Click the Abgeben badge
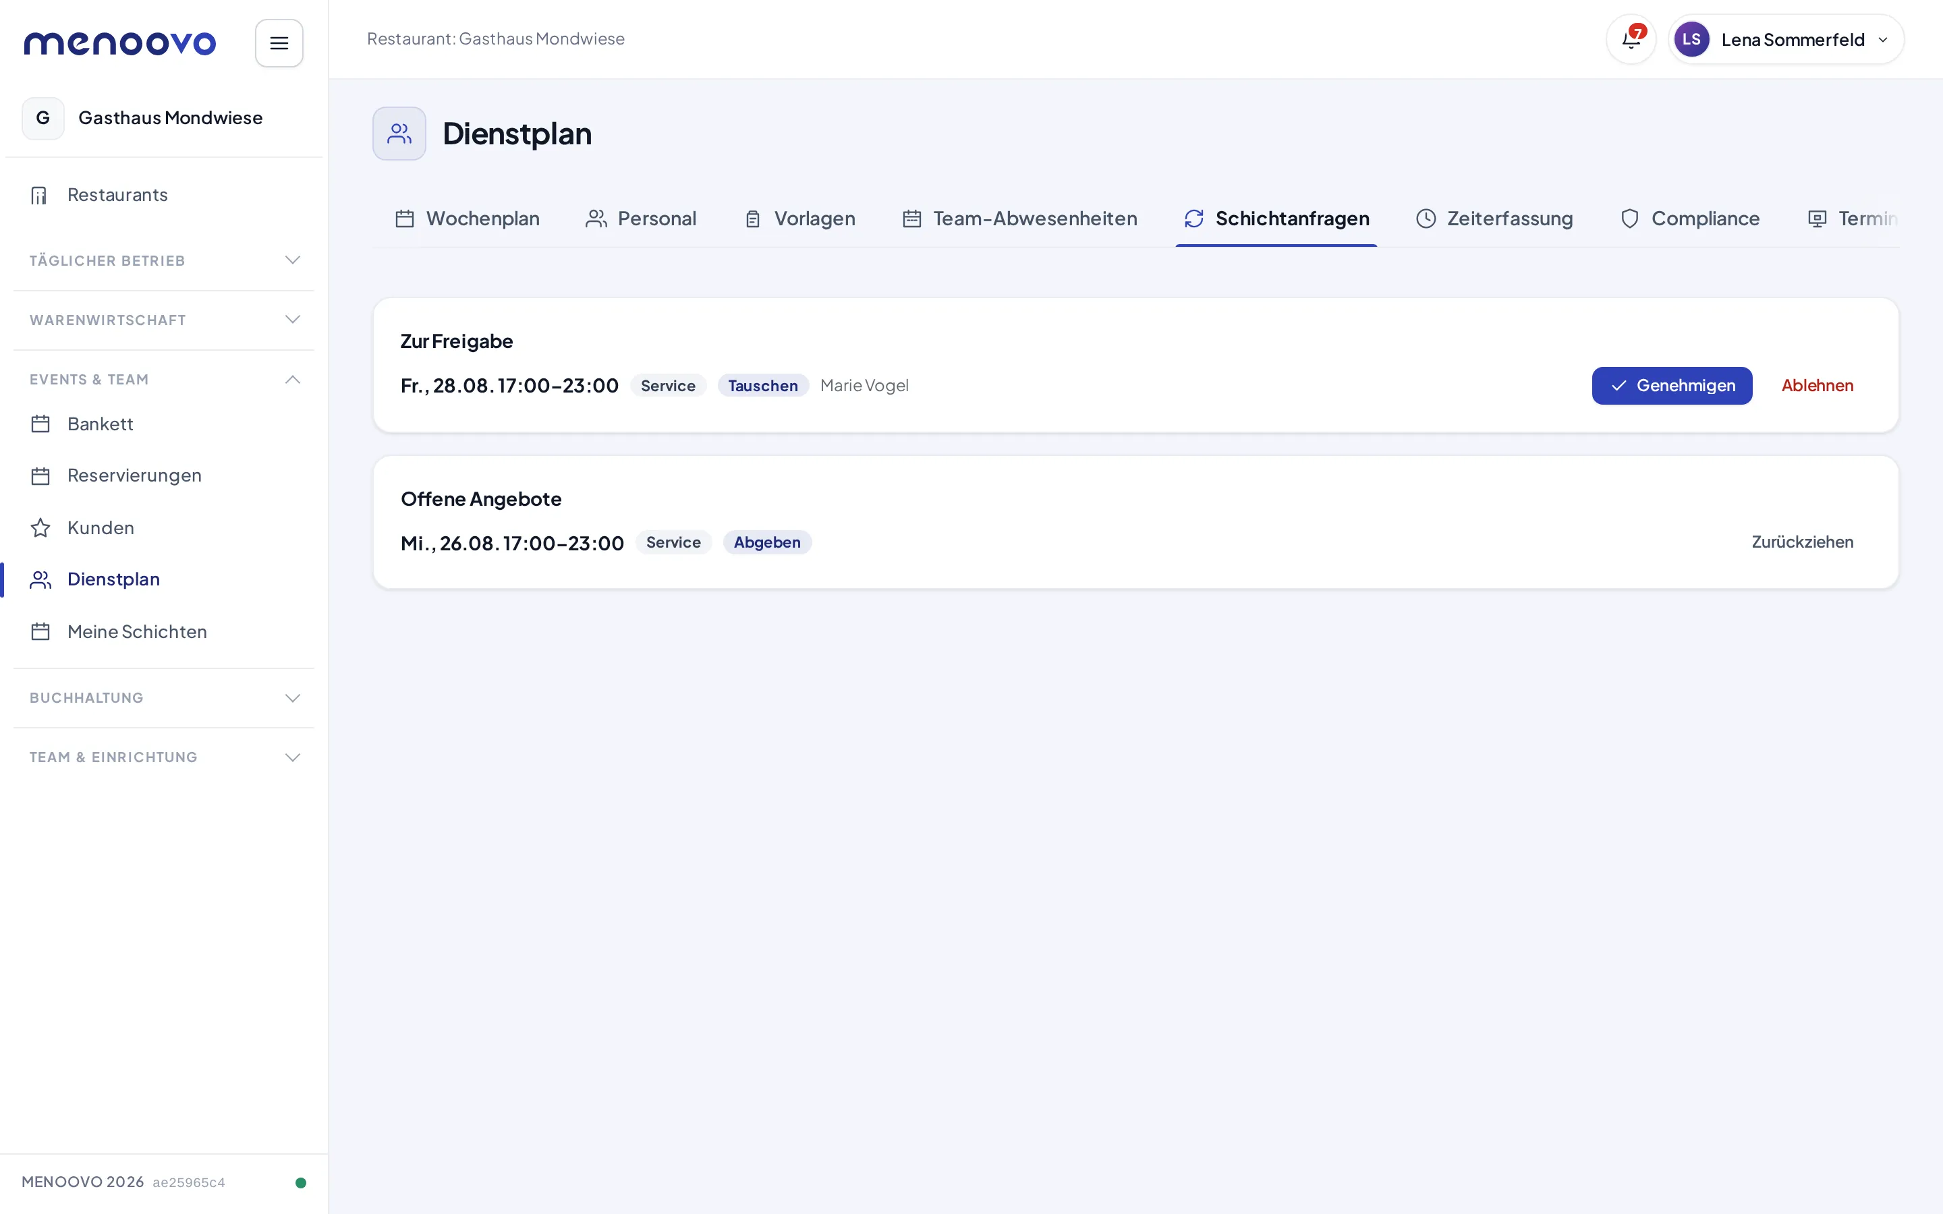Screen dimensions: 1943x1214 [767, 542]
